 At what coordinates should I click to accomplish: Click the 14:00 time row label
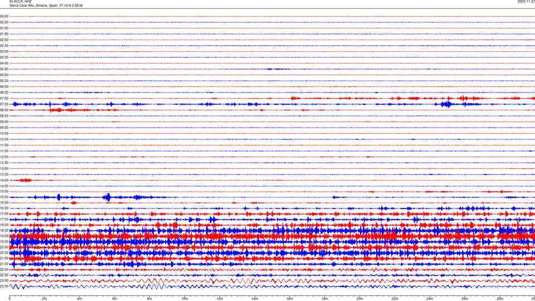[x=4, y=180]
